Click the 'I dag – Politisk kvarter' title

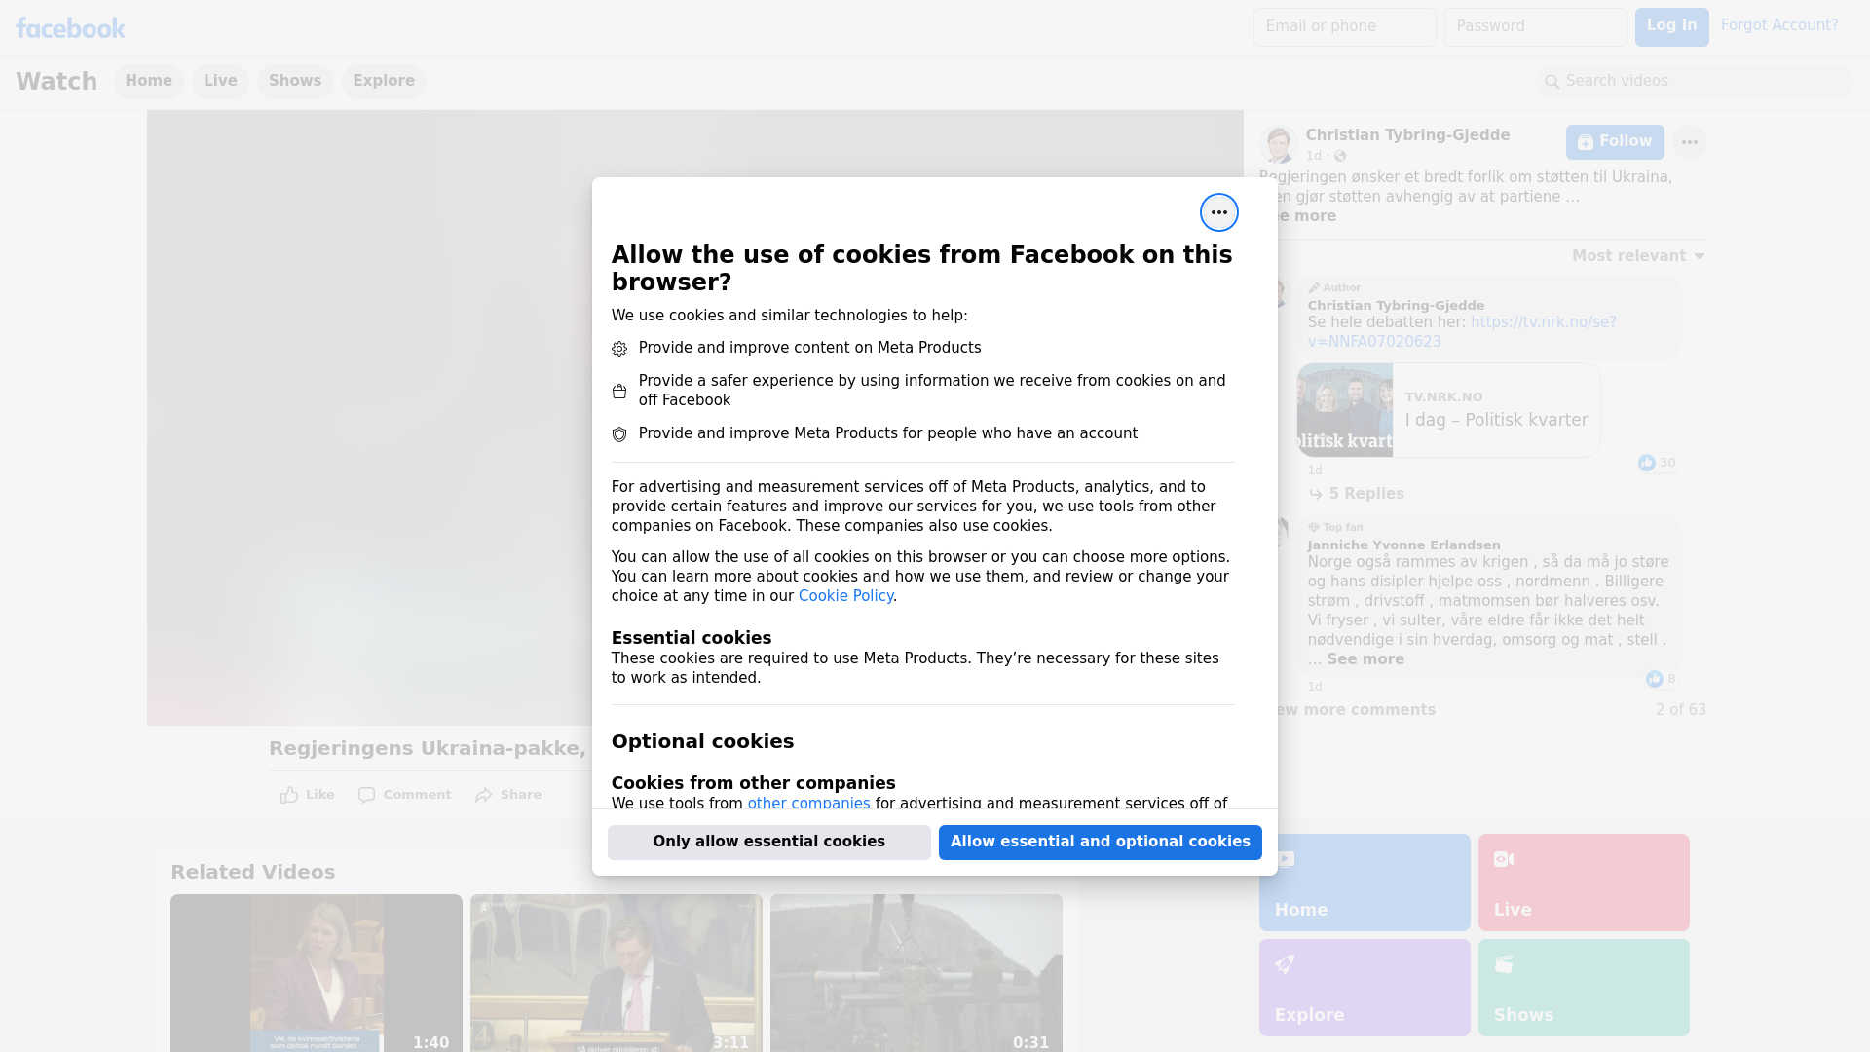point(1496,420)
